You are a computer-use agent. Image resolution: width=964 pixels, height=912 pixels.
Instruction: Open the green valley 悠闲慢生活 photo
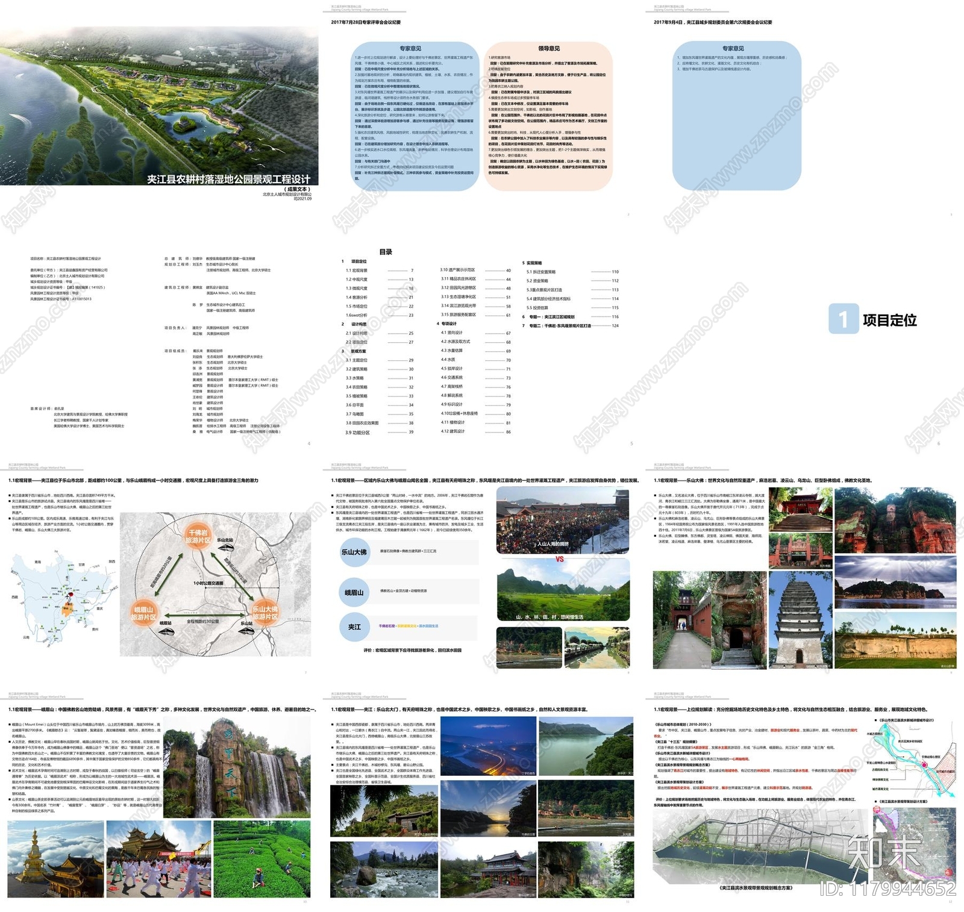(563, 590)
